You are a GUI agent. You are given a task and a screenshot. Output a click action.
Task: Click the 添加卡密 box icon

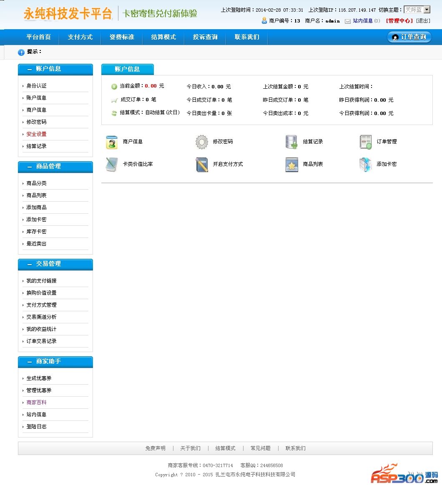click(x=366, y=165)
